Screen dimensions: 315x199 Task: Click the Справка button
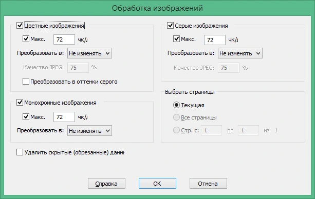[106, 183]
